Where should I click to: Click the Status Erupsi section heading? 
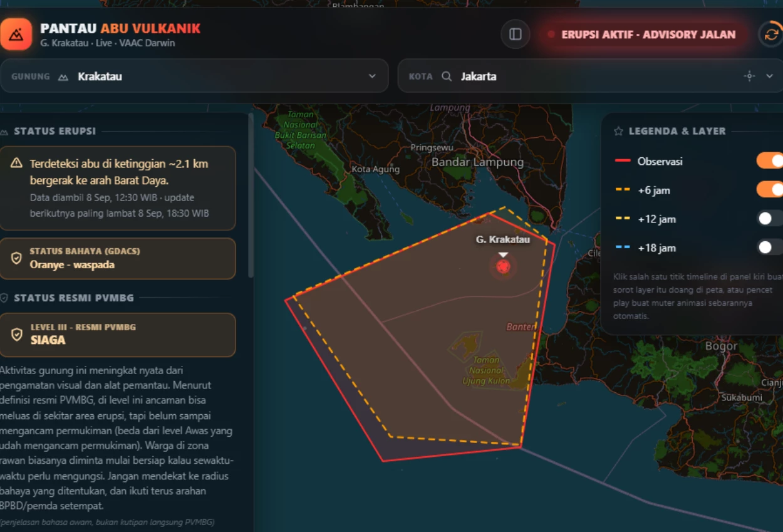(x=55, y=132)
